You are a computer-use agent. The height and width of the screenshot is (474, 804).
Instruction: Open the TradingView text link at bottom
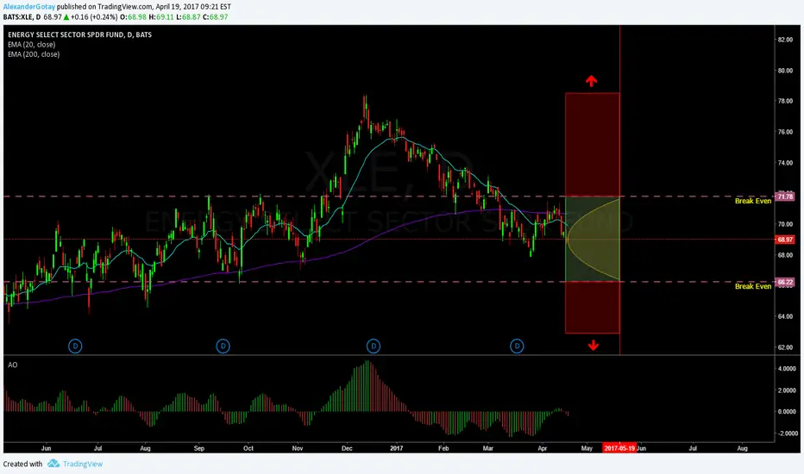tap(83, 464)
